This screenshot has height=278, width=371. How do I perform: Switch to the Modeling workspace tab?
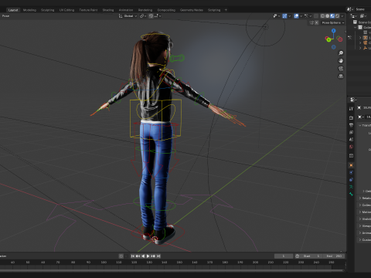29,10
